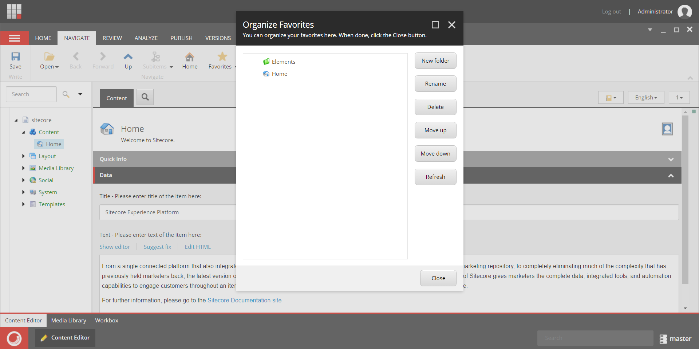This screenshot has height=349, width=699.
Task: Click the Delete button in dialog
Action: pyautogui.click(x=435, y=107)
